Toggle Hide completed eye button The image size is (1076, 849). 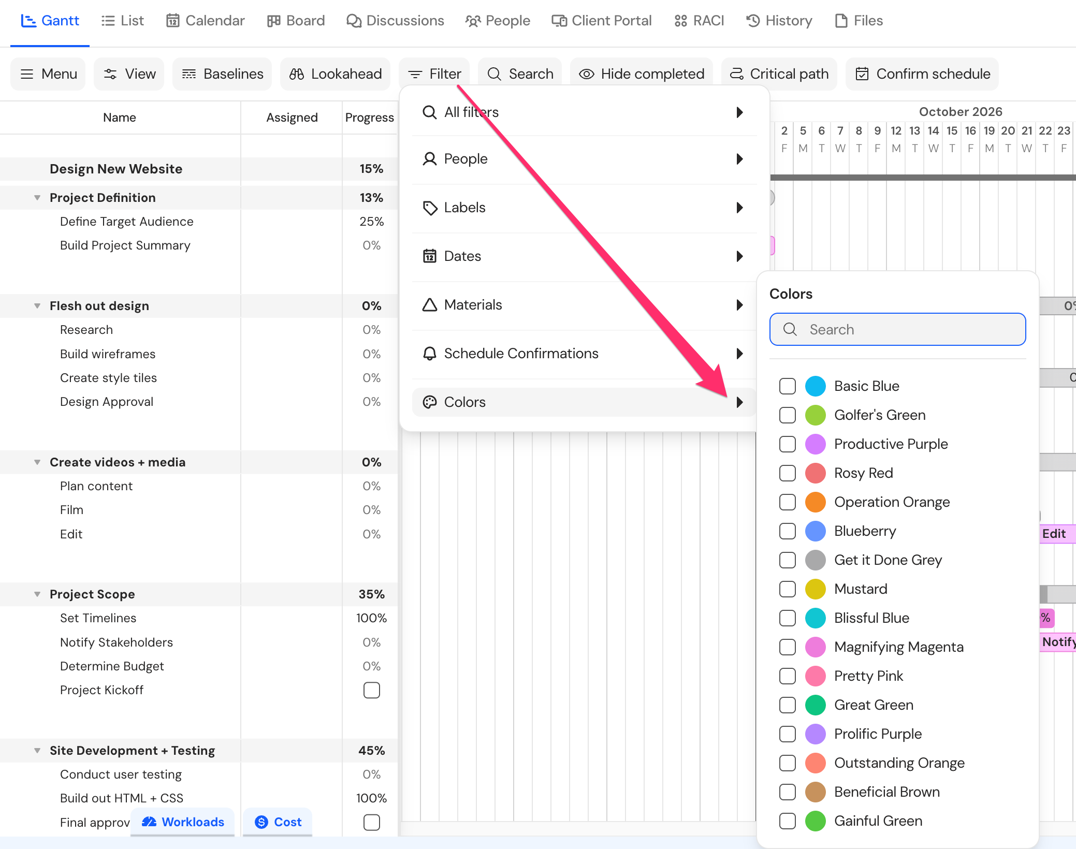(642, 74)
